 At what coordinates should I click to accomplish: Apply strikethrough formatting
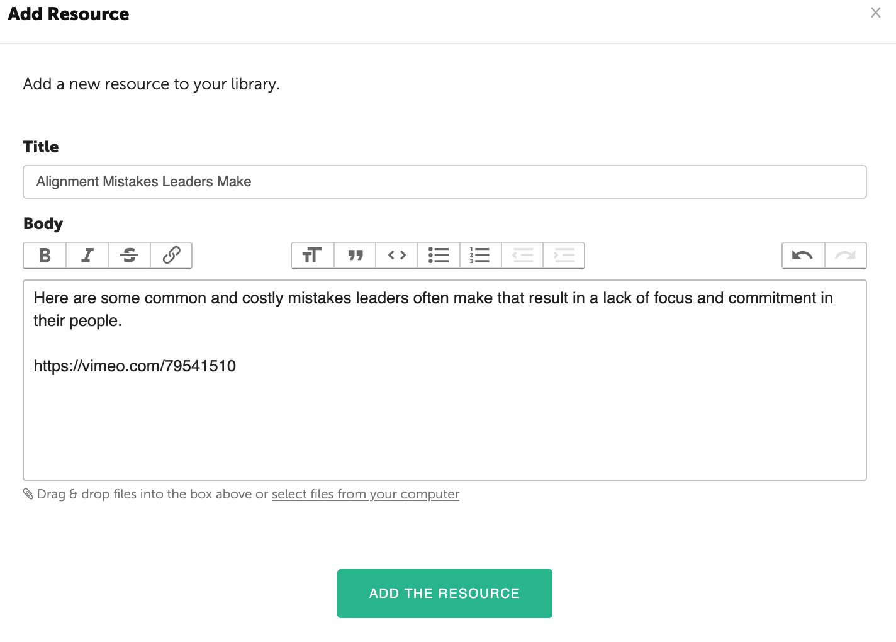click(x=129, y=255)
